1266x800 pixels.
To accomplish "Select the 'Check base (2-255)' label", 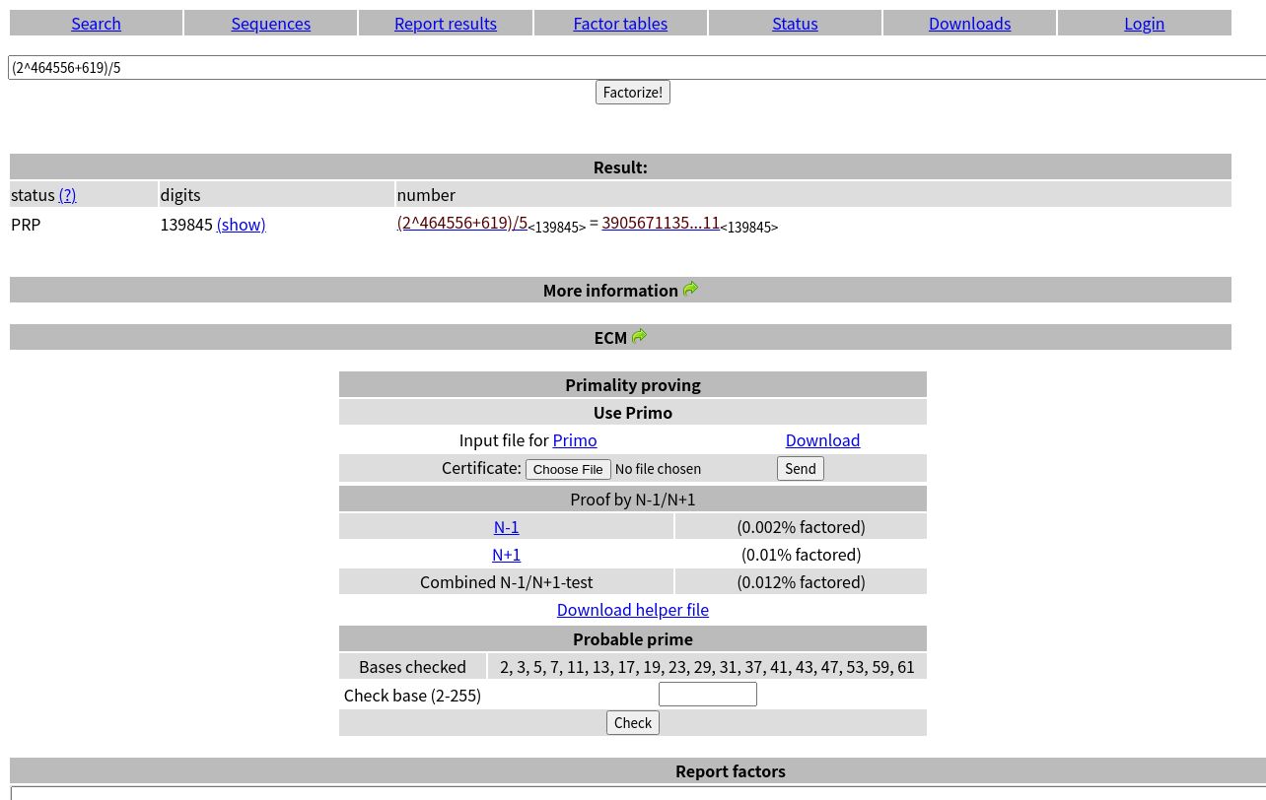I will [x=412, y=696].
